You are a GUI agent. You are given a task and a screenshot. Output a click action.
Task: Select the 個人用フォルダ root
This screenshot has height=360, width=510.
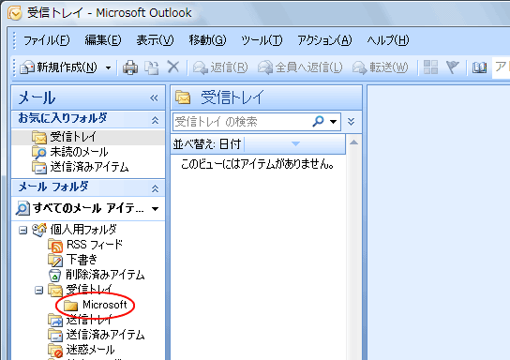[x=83, y=230]
